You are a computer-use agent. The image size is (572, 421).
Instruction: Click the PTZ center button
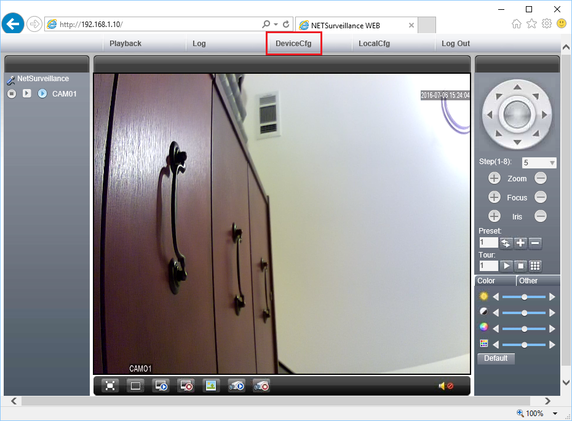517,114
